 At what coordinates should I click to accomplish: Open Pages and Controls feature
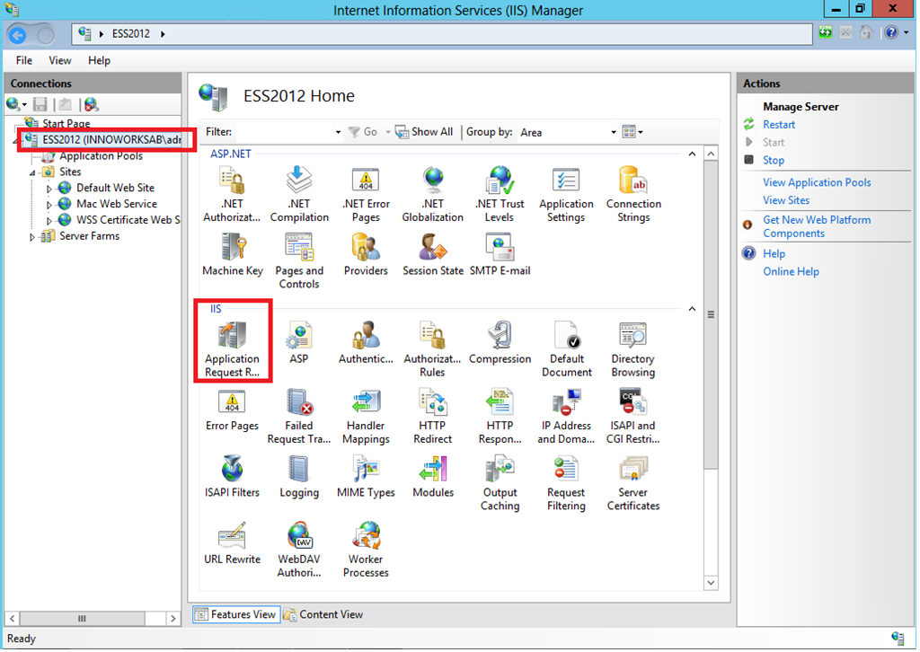(299, 261)
